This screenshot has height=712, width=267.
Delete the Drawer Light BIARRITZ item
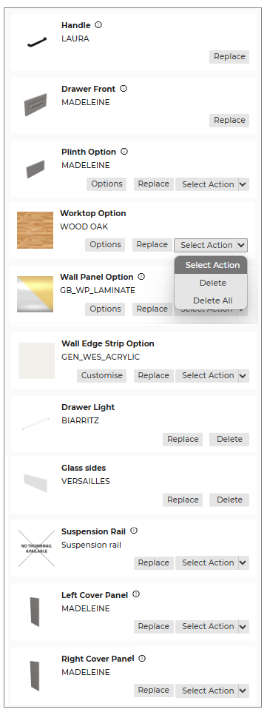tap(229, 439)
